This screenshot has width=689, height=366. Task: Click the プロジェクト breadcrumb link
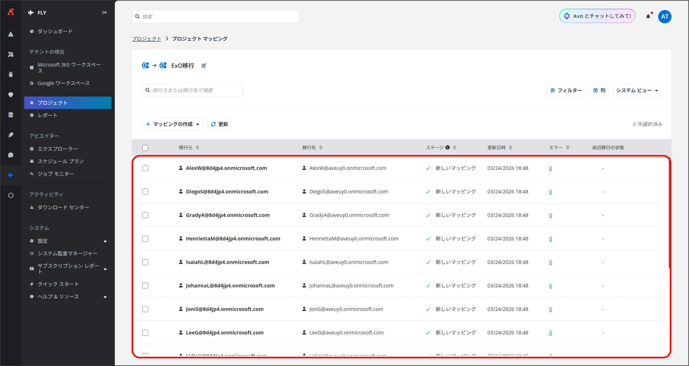coord(146,39)
